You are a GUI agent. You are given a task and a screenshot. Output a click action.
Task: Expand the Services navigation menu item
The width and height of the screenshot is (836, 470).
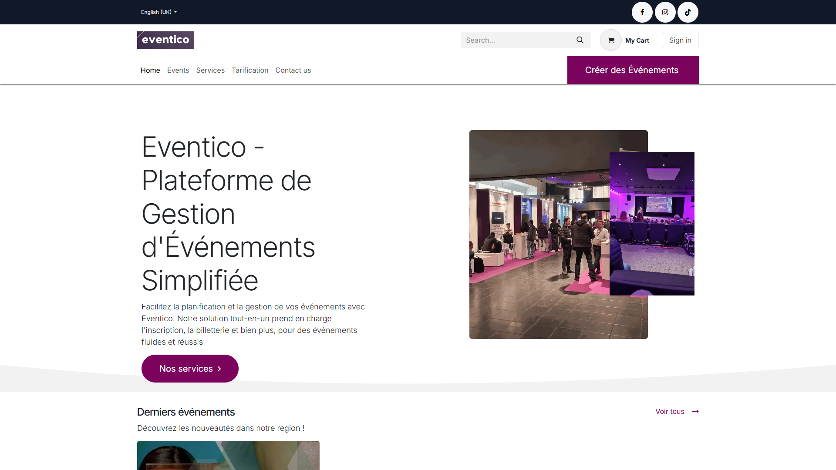tap(210, 70)
